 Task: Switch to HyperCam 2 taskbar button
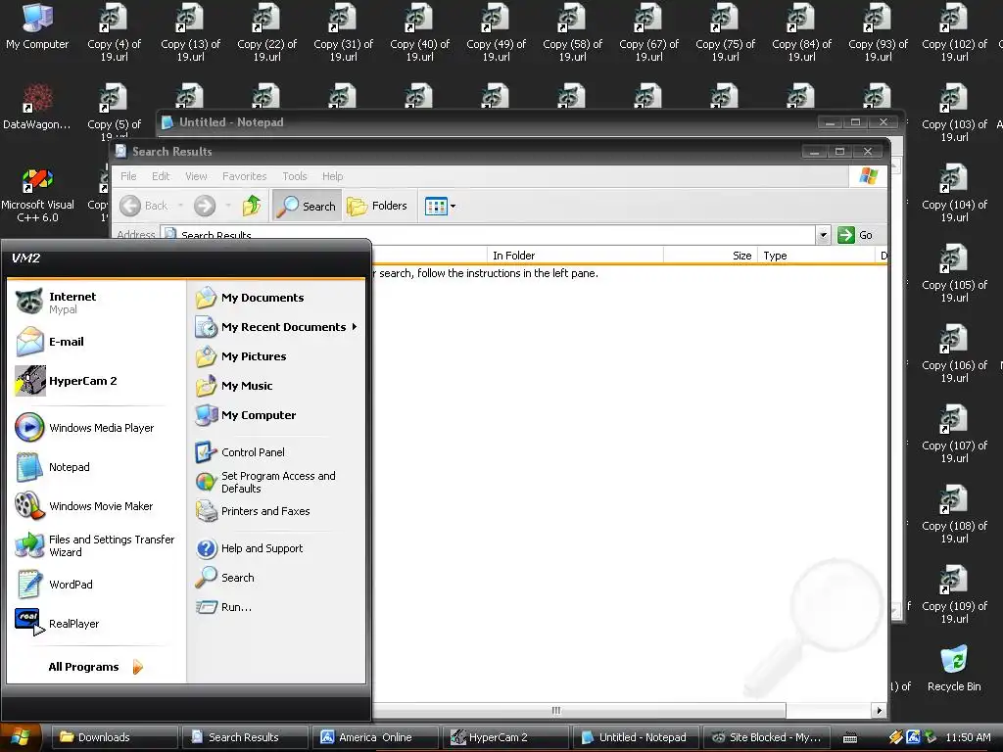pos(506,737)
